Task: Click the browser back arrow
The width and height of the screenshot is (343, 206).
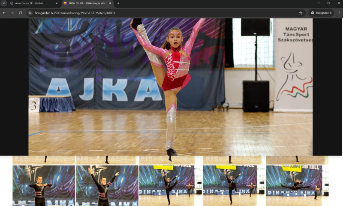Action: 4,13
